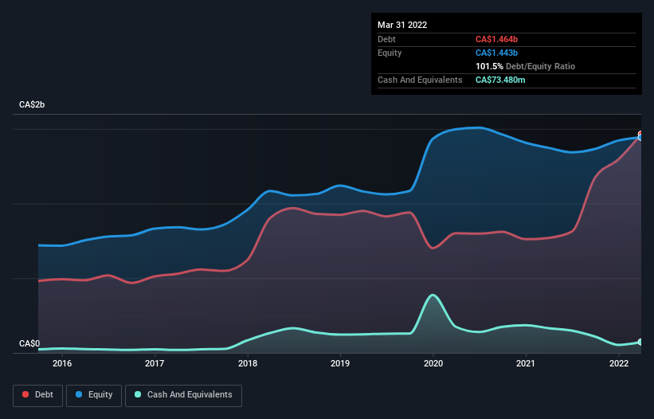Click the CA$2b y-axis label
Screen dimensions: 654x419
(32, 104)
